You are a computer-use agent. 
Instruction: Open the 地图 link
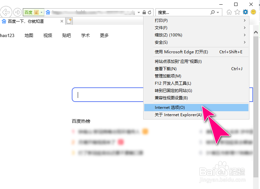(29, 35)
